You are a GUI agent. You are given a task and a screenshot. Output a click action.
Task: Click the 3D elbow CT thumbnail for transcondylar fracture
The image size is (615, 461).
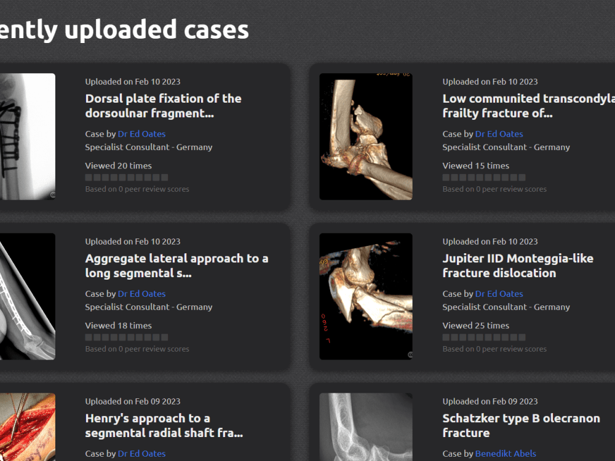pos(365,136)
